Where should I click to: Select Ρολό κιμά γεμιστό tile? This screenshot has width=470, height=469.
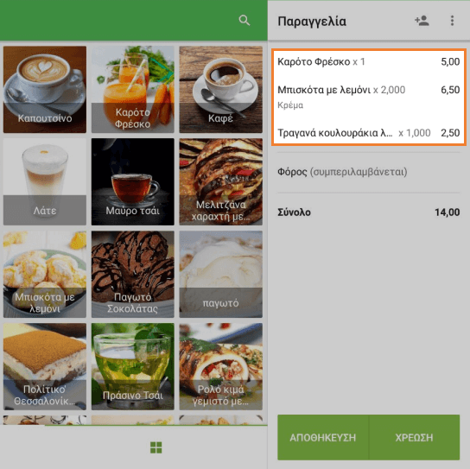click(x=220, y=366)
